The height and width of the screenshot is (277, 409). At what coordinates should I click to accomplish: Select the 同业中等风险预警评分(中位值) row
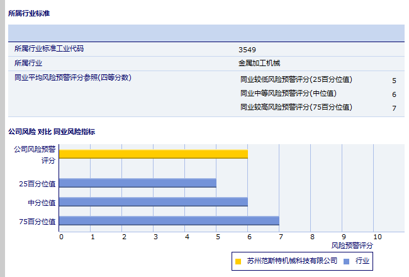[288, 94]
